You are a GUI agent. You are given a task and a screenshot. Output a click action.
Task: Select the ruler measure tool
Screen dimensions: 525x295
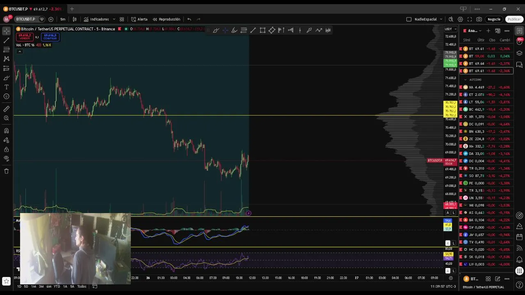click(6, 109)
